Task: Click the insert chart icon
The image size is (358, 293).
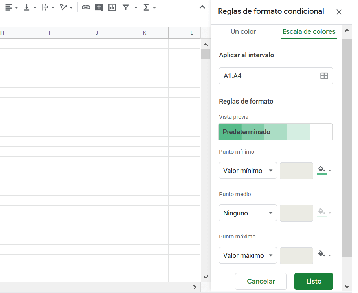Action: (x=112, y=7)
